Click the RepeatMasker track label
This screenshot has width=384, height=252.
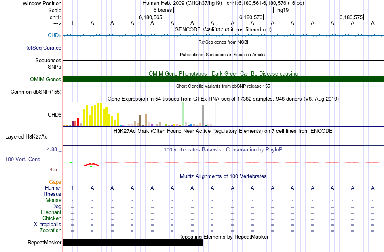44,242
